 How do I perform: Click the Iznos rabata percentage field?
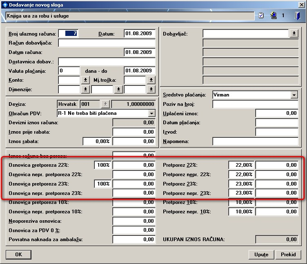coord(97,141)
